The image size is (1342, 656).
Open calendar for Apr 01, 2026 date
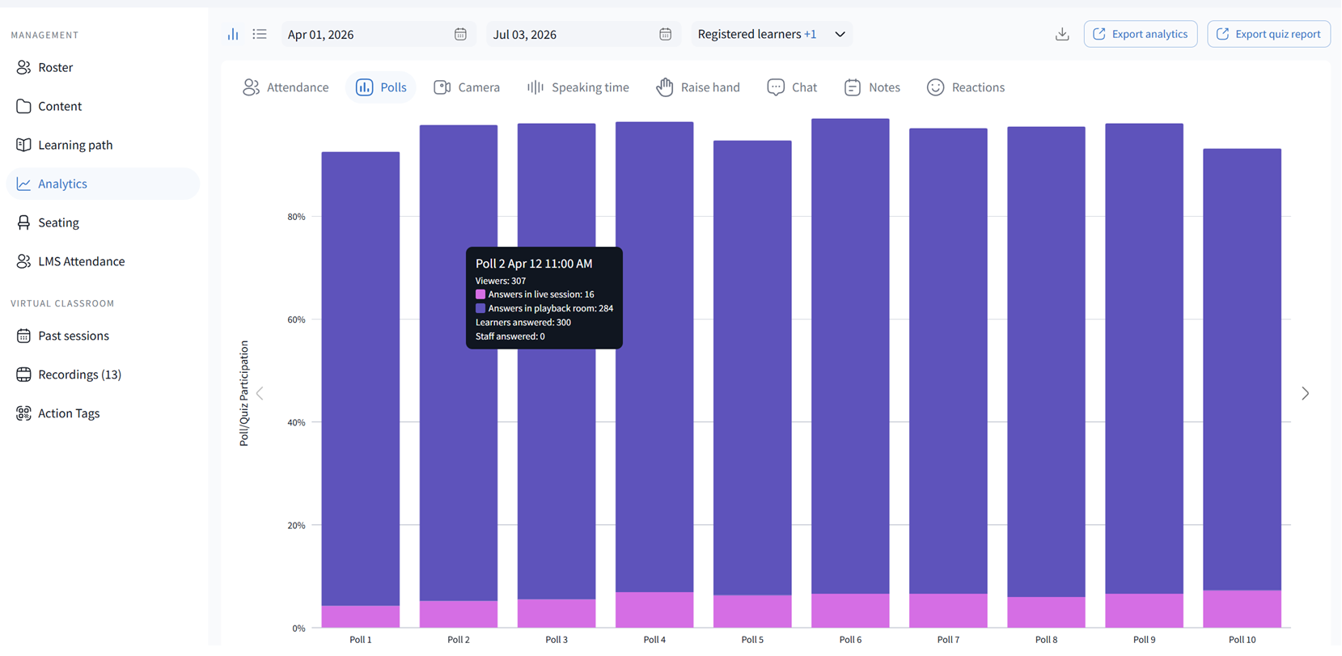point(460,34)
